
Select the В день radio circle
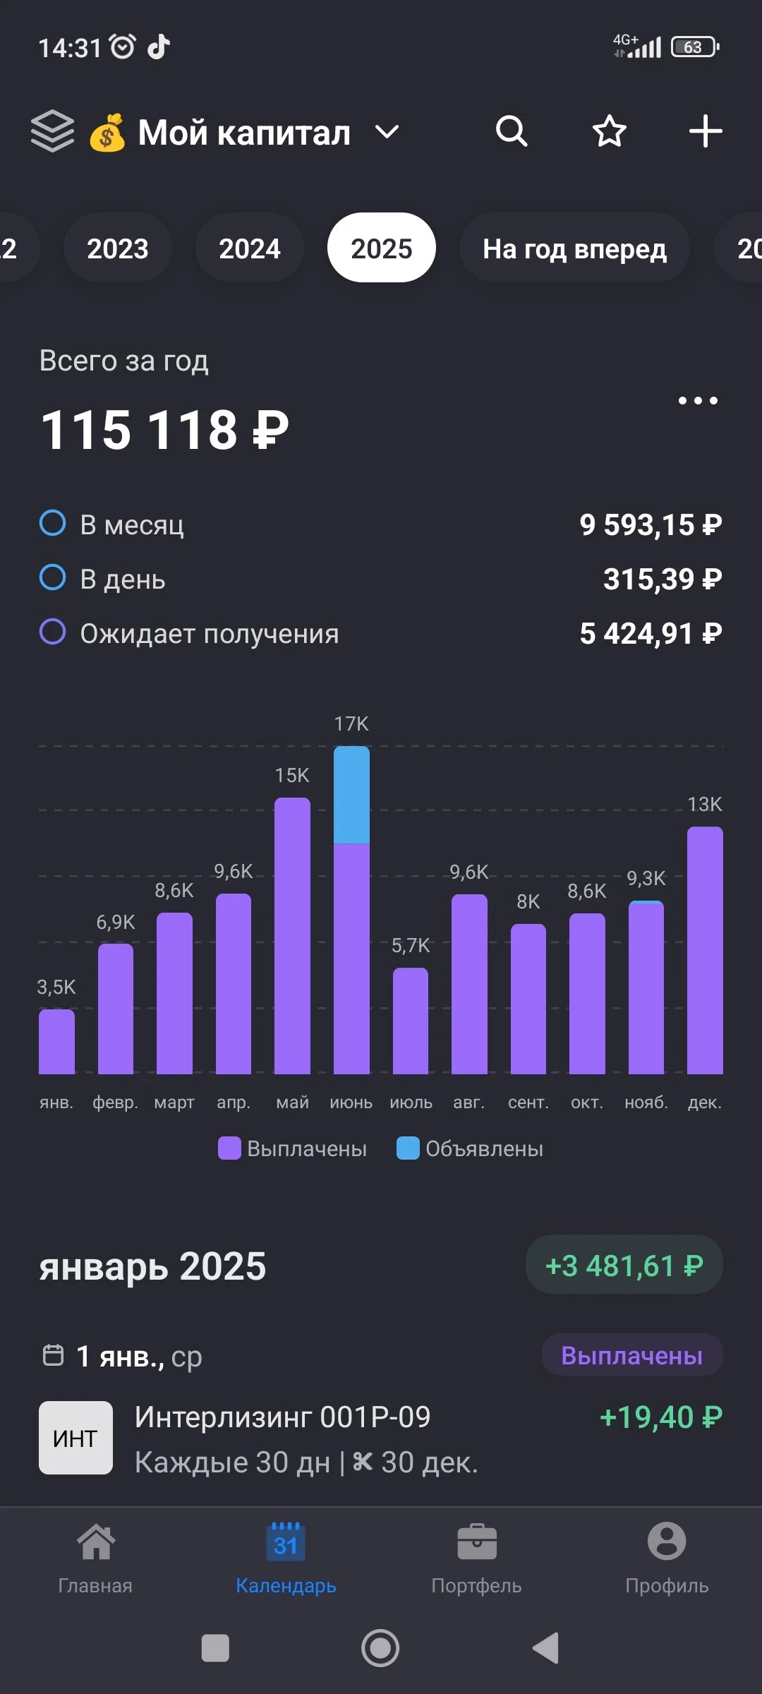click(x=53, y=577)
